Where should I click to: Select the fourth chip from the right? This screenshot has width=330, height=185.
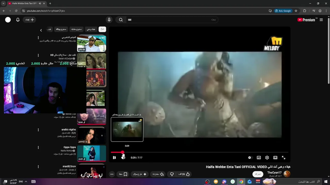tap(61, 29)
